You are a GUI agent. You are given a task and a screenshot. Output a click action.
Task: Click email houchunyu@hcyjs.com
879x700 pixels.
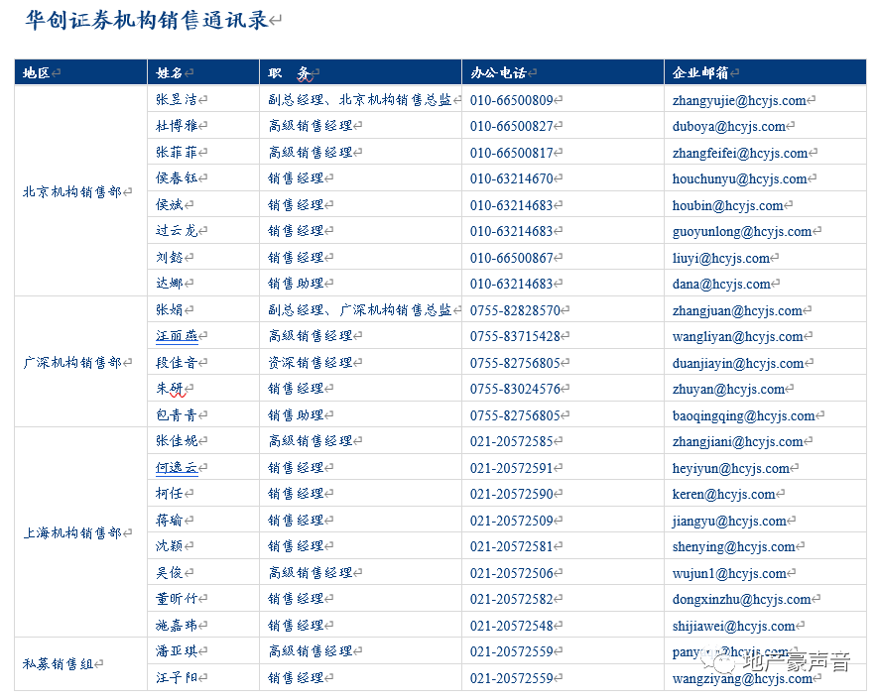(x=740, y=179)
